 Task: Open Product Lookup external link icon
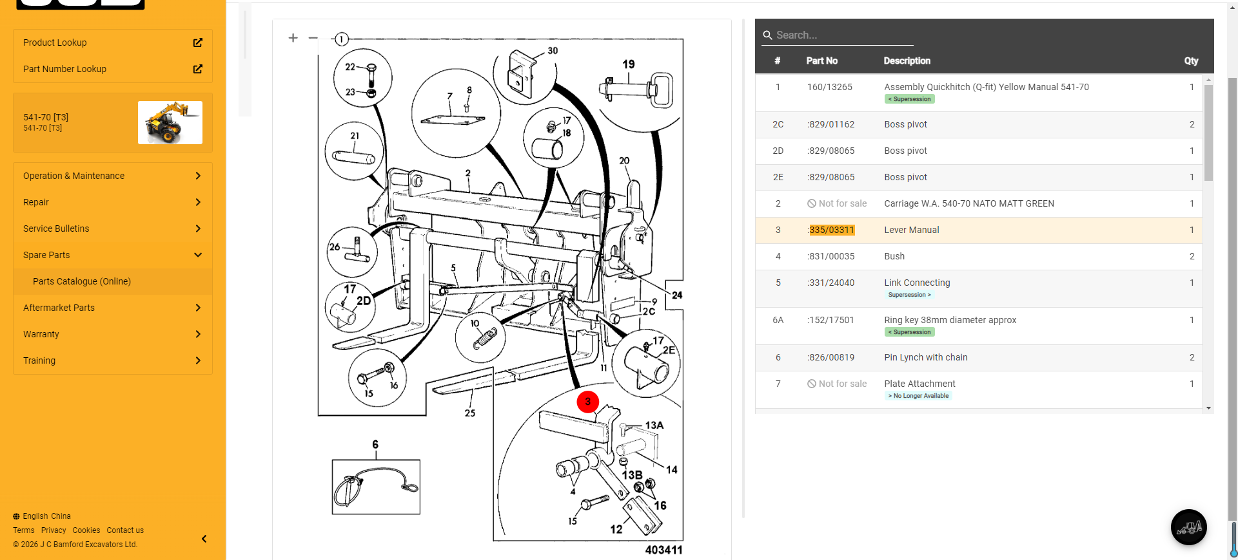click(198, 42)
